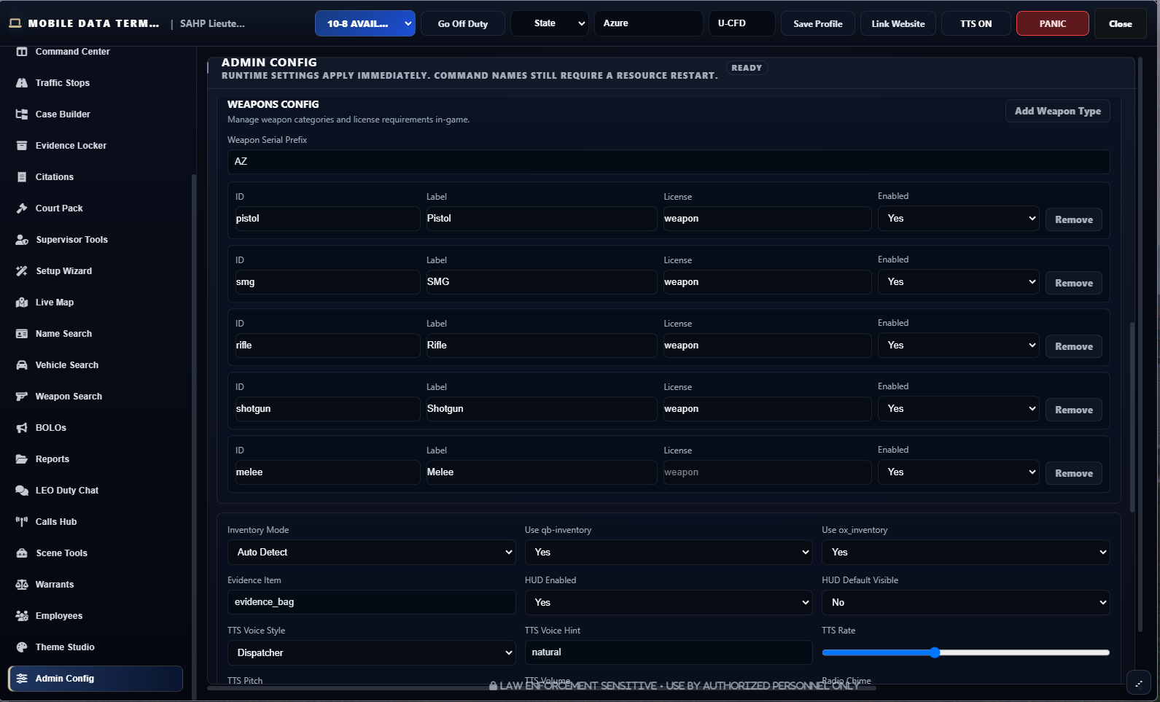The width and height of the screenshot is (1160, 702).
Task: Click the Save Profile button
Action: 818,23
